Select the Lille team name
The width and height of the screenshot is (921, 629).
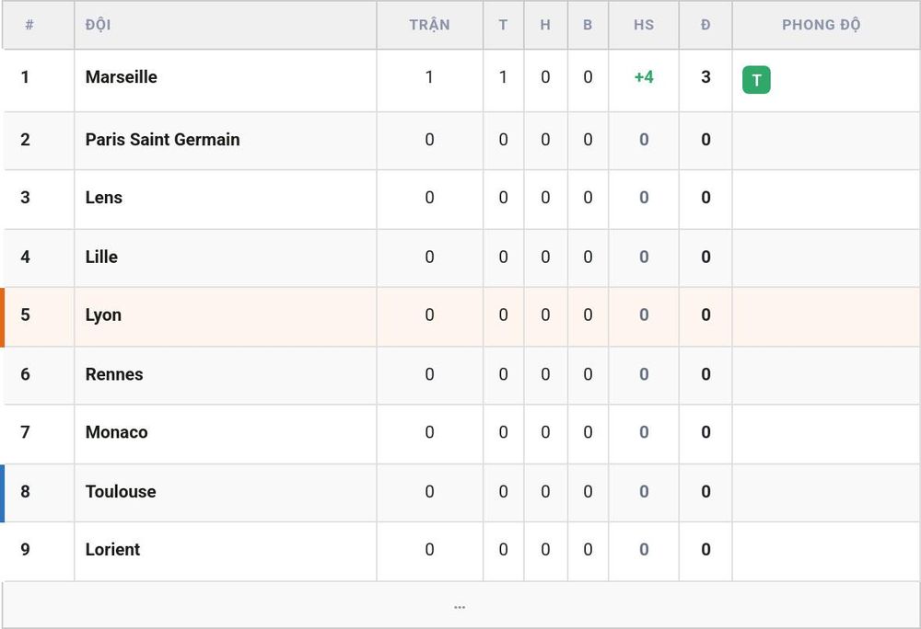click(x=101, y=257)
